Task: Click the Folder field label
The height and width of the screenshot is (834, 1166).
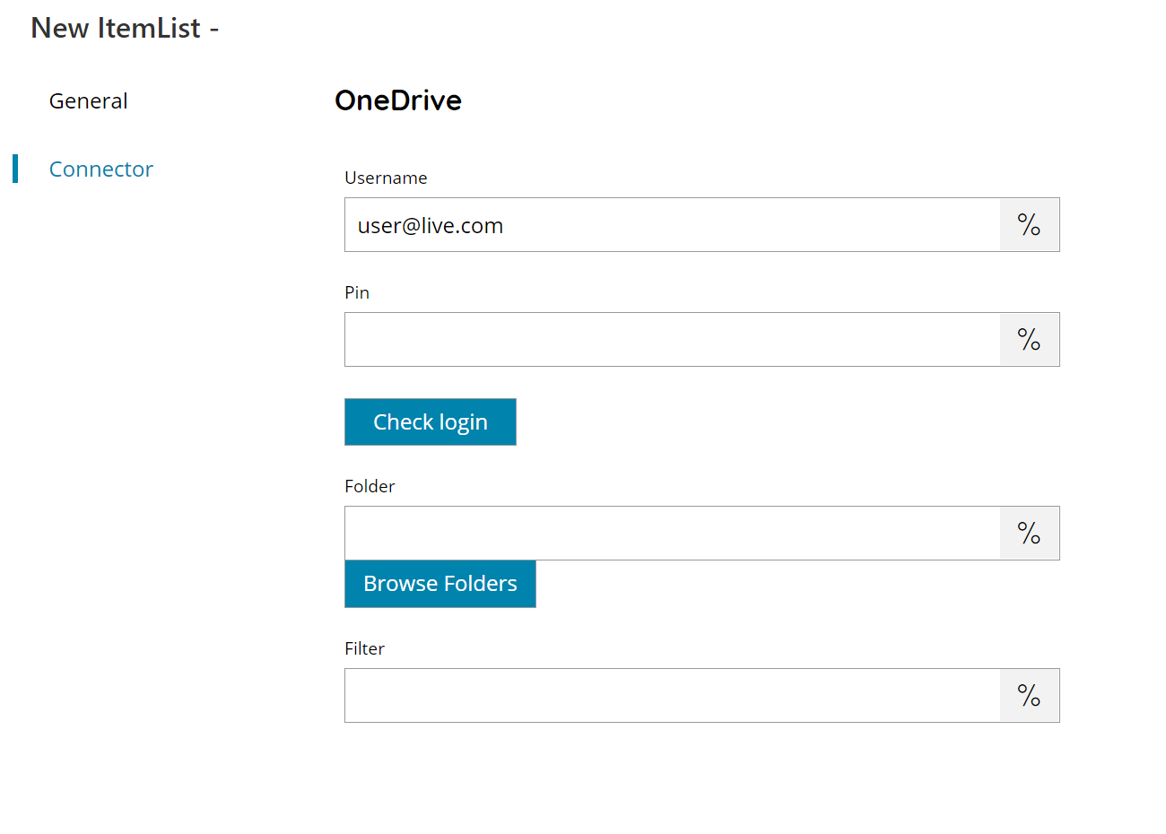Action: (x=370, y=486)
